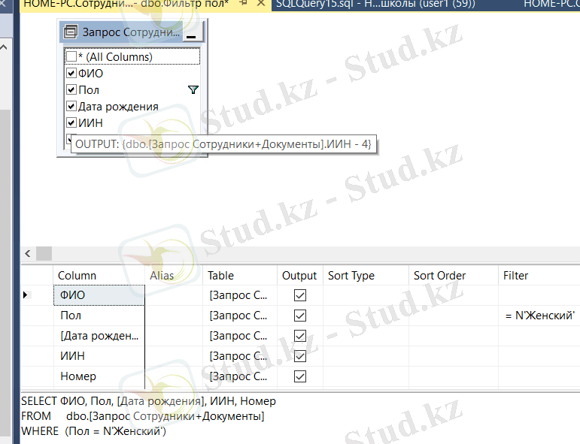Select the ИИН cell in Column grid
Viewport: 580px width, 444px height.
tap(99, 356)
